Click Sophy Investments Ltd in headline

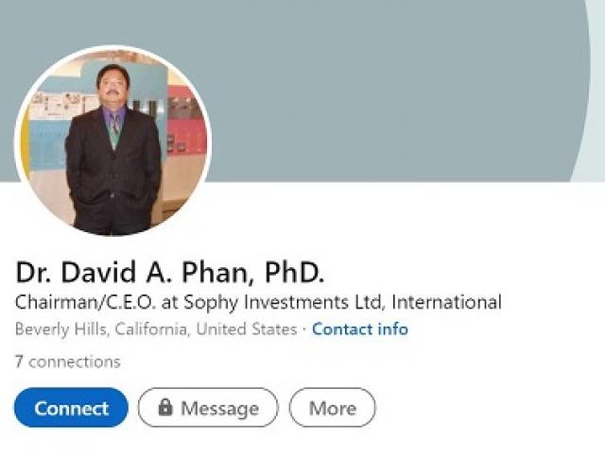(283, 302)
